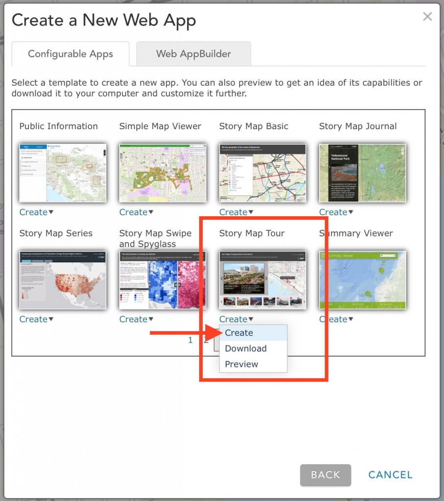The height and width of the screenshot is (501, 444).
Task: Click the BACK button
Action: pyautogui.click(x=326, y=475)
